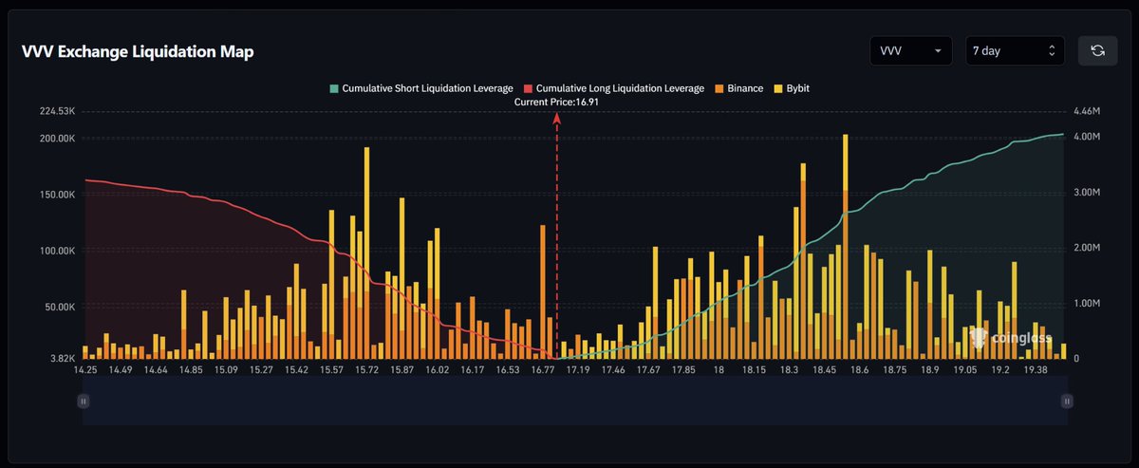Click the 14.49 price axis label
1139x468 pixels.
coord(121,370)
